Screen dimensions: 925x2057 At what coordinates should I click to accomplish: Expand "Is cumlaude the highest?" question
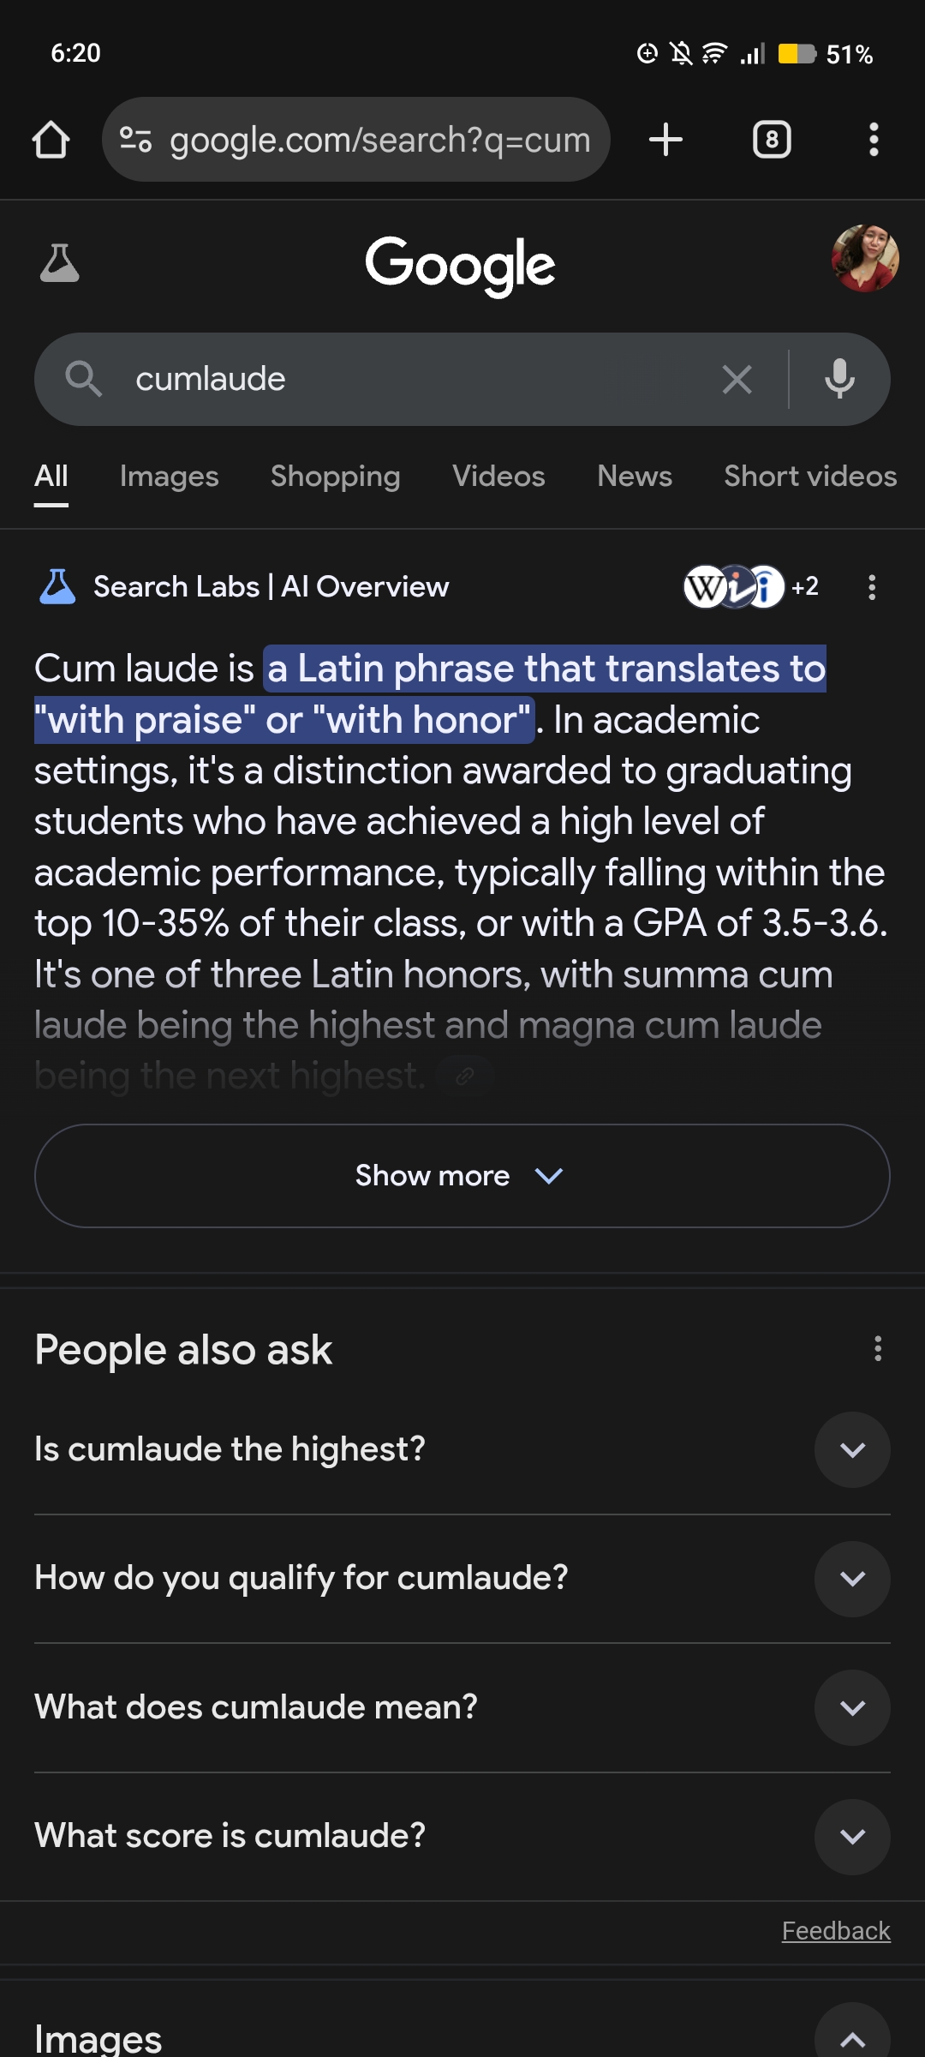852,1449
